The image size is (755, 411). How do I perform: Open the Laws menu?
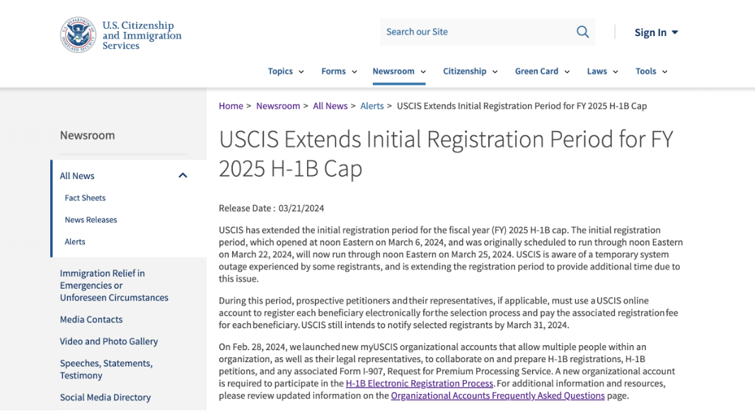coord(602,71)
